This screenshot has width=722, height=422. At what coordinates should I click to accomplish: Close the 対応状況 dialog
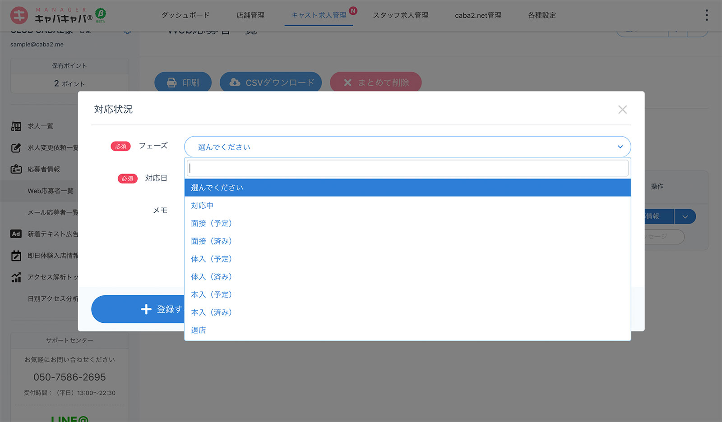pyautogui.click(x=622, y=110)
